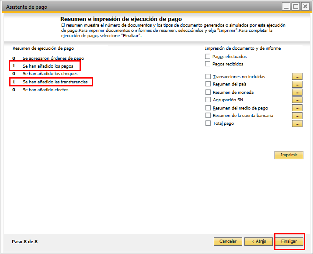Click the Finalizar button
The image size is (313, 254).
pos(289,241)
